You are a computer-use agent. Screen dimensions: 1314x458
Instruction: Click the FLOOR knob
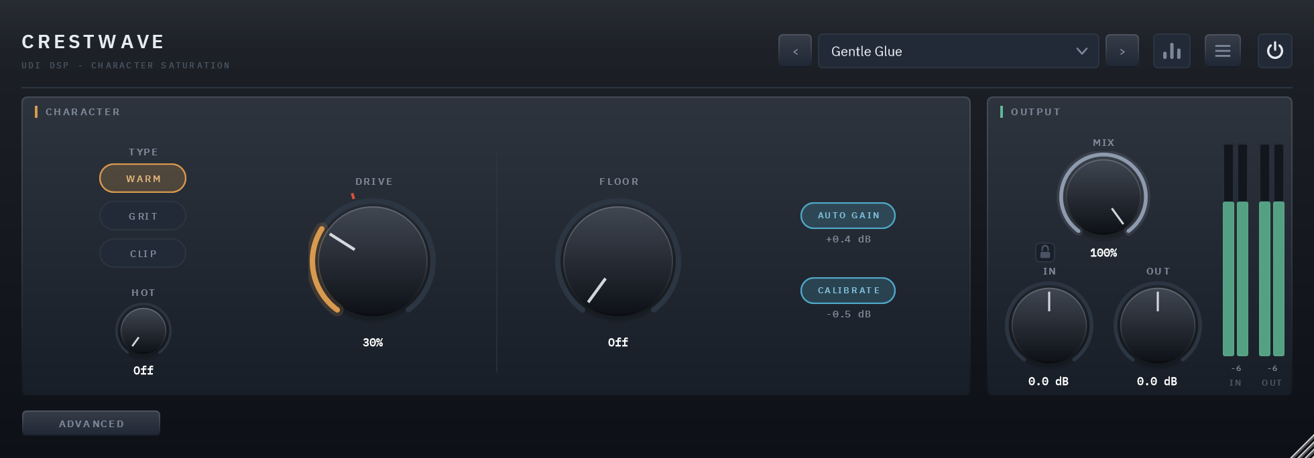tap(618, 260)
